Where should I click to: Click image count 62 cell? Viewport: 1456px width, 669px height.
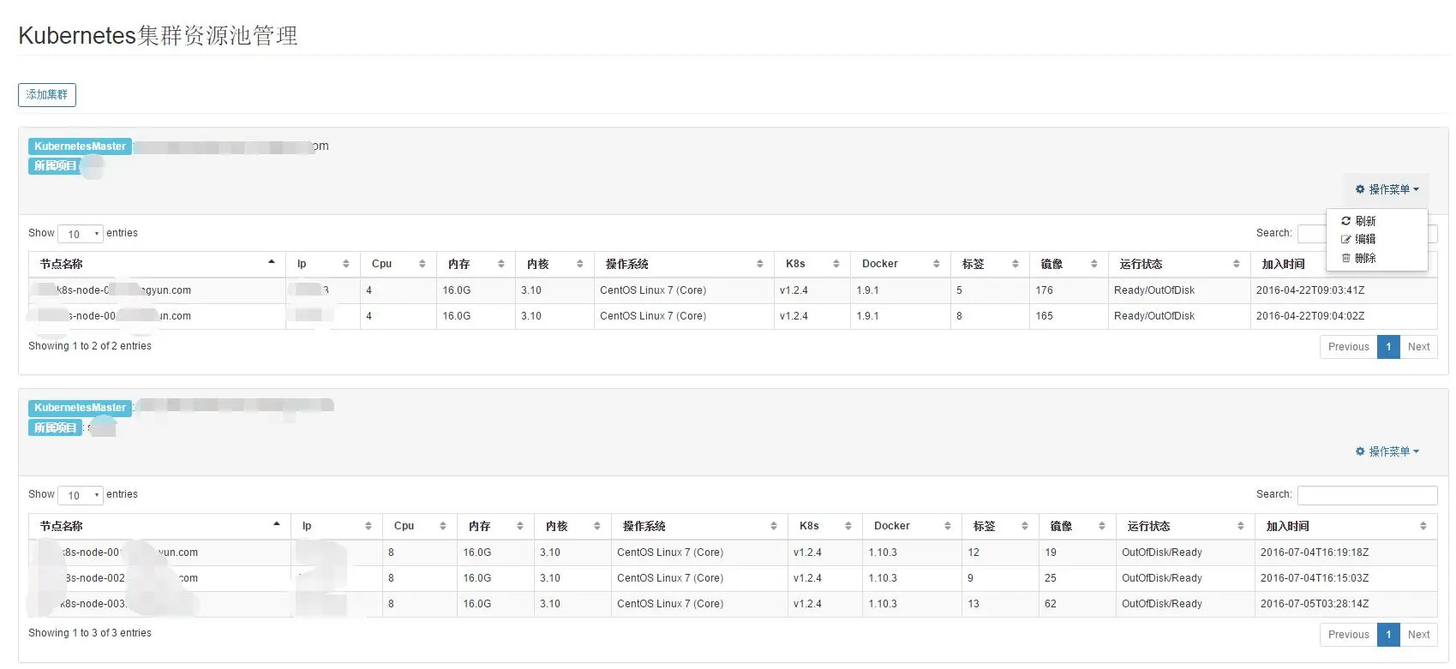(1077, 604)
